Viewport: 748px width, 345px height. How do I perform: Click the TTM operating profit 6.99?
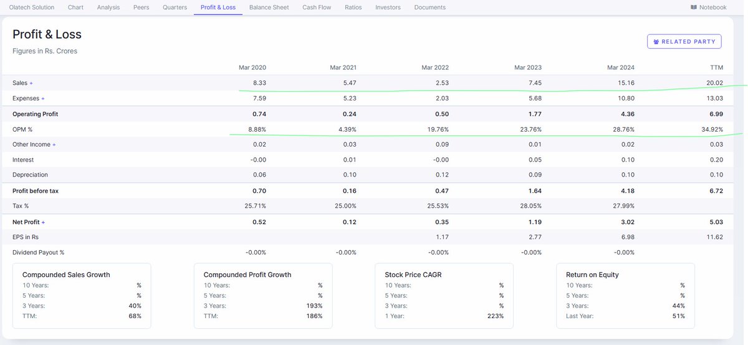pos(716,114)
